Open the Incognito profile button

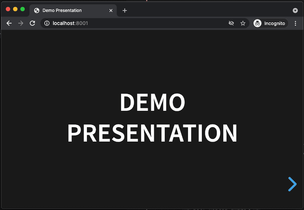pyautogui.click(x=271, y=24)
